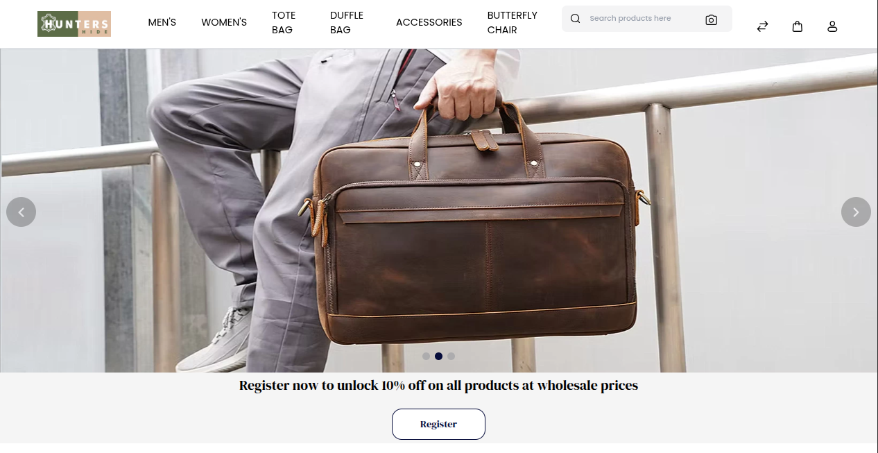Go to TOTE BAG category
Screen dimensions: 878x453
point(284,22)
